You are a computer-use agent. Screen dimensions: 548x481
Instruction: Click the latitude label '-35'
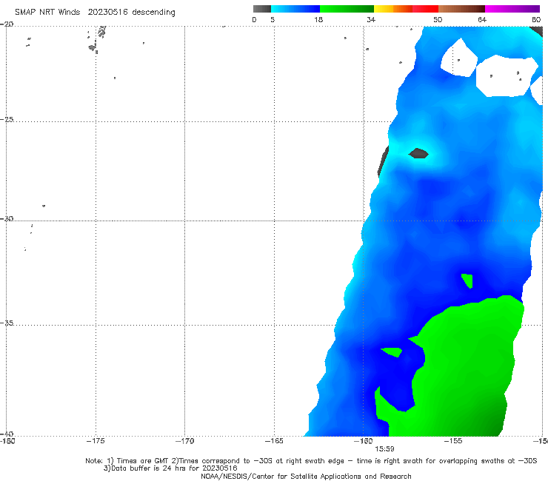[7, 323]
